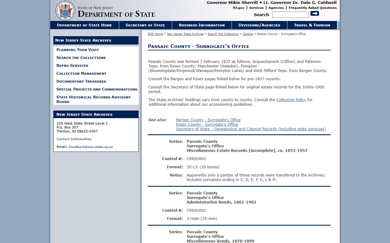The width and height of the screenshot is (390, 243).
Task: Click Feedback@sos.state.nj.us email link
Action: point(90,147)
